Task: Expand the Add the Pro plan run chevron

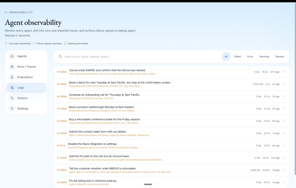Action: click(284, 158)
